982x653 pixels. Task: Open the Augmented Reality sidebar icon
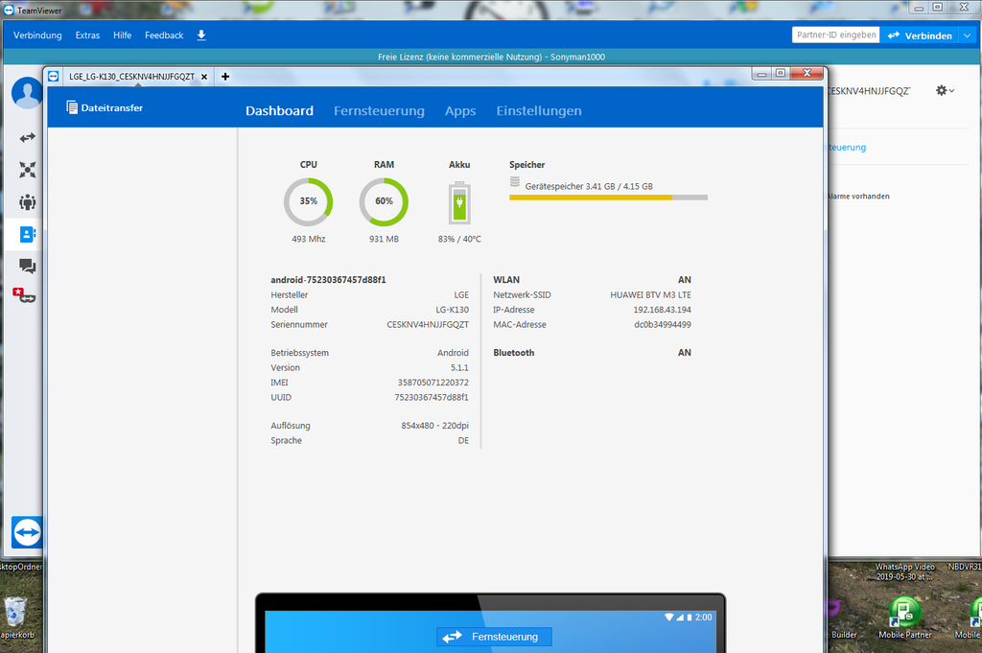pyautogui.click(x=25, y=295)
